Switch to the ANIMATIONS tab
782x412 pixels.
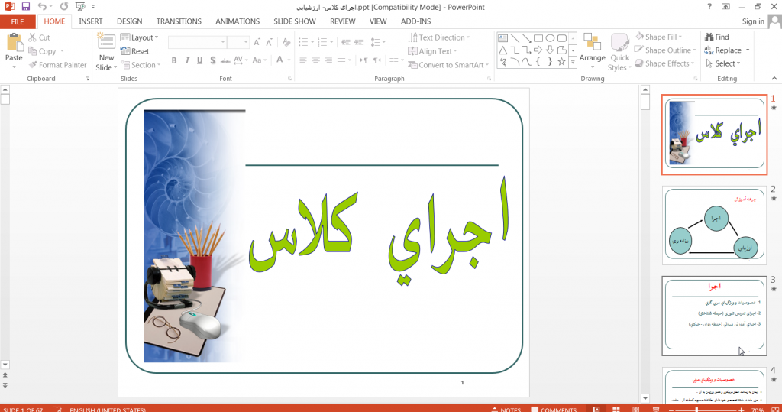coord(238,21)
